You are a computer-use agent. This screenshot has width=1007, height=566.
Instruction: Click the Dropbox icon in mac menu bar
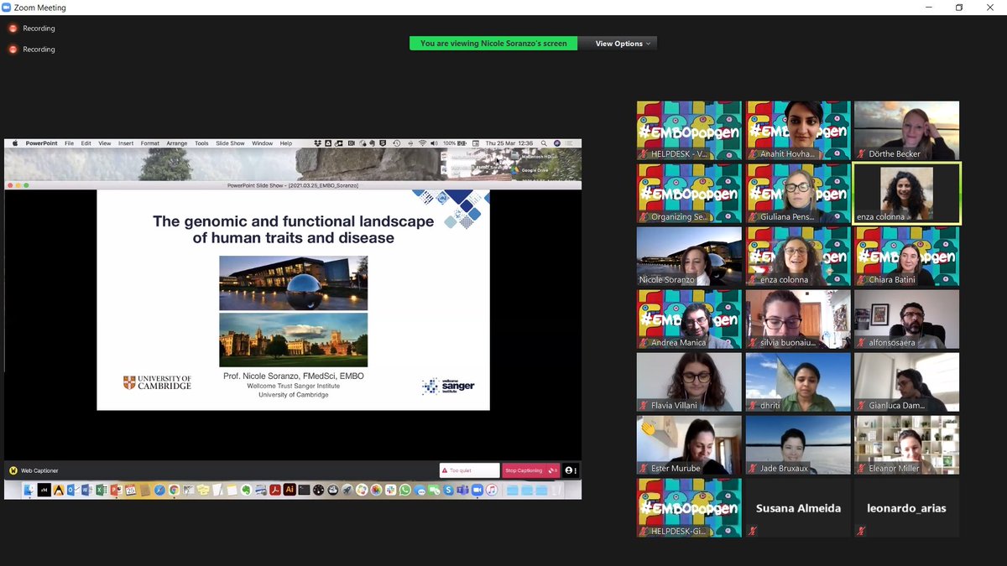(x=317, y=143)
